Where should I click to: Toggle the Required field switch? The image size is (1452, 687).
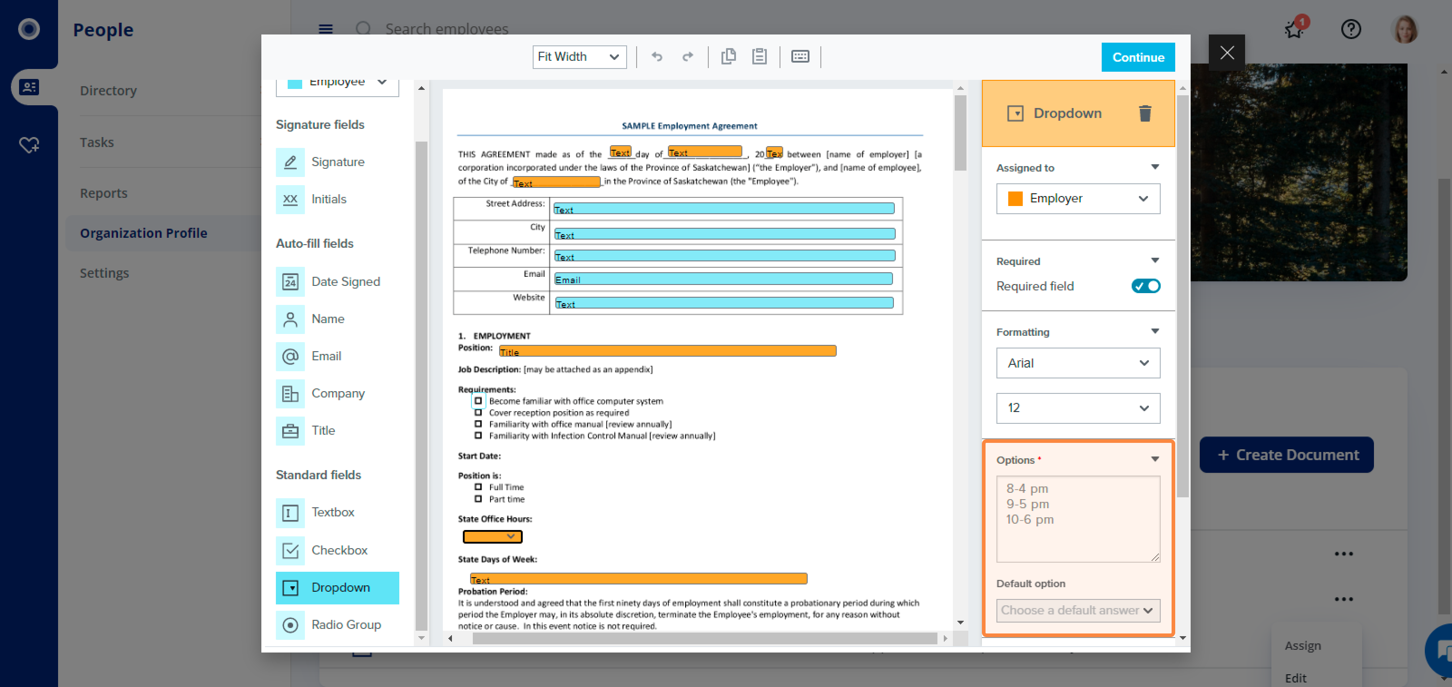tap(1145, 286)
